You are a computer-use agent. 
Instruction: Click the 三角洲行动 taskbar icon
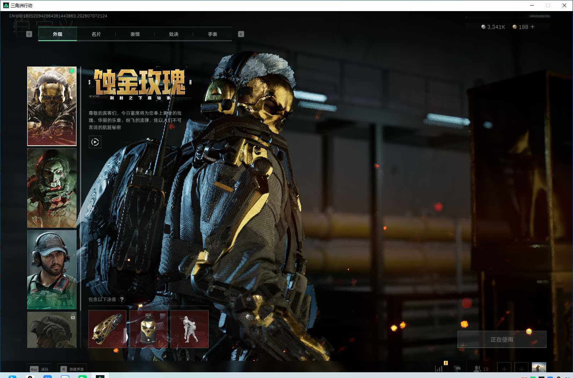100,376
